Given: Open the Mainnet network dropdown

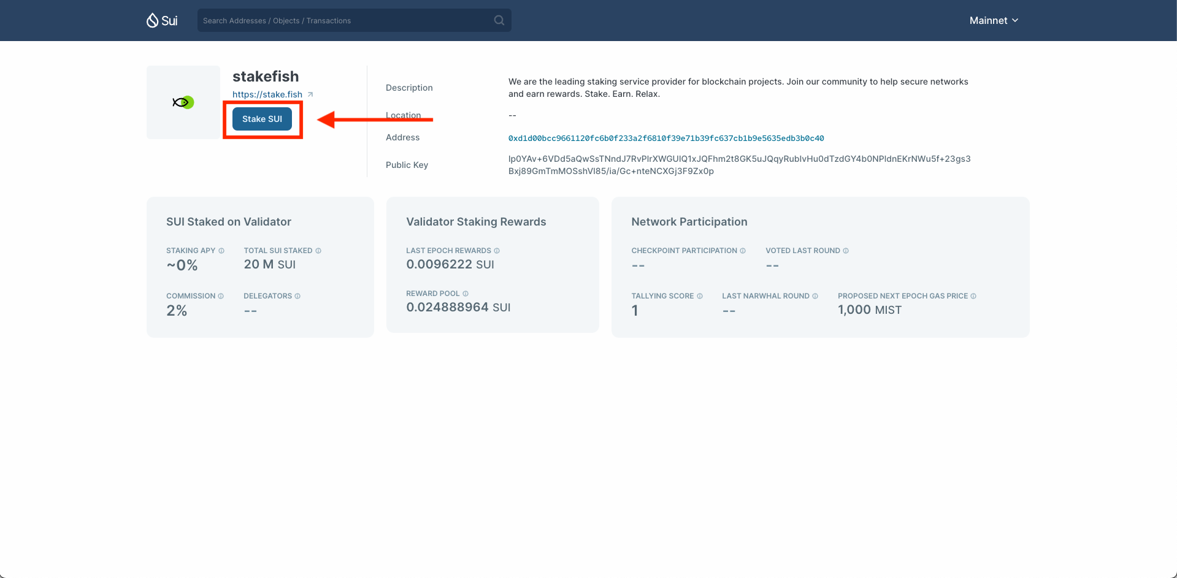Looking at the screenshot, I should 994,20.
